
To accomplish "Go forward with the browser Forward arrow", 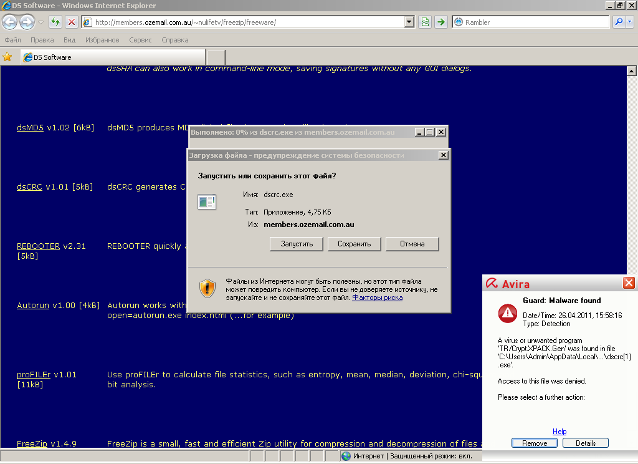I will tap(27, 22).
